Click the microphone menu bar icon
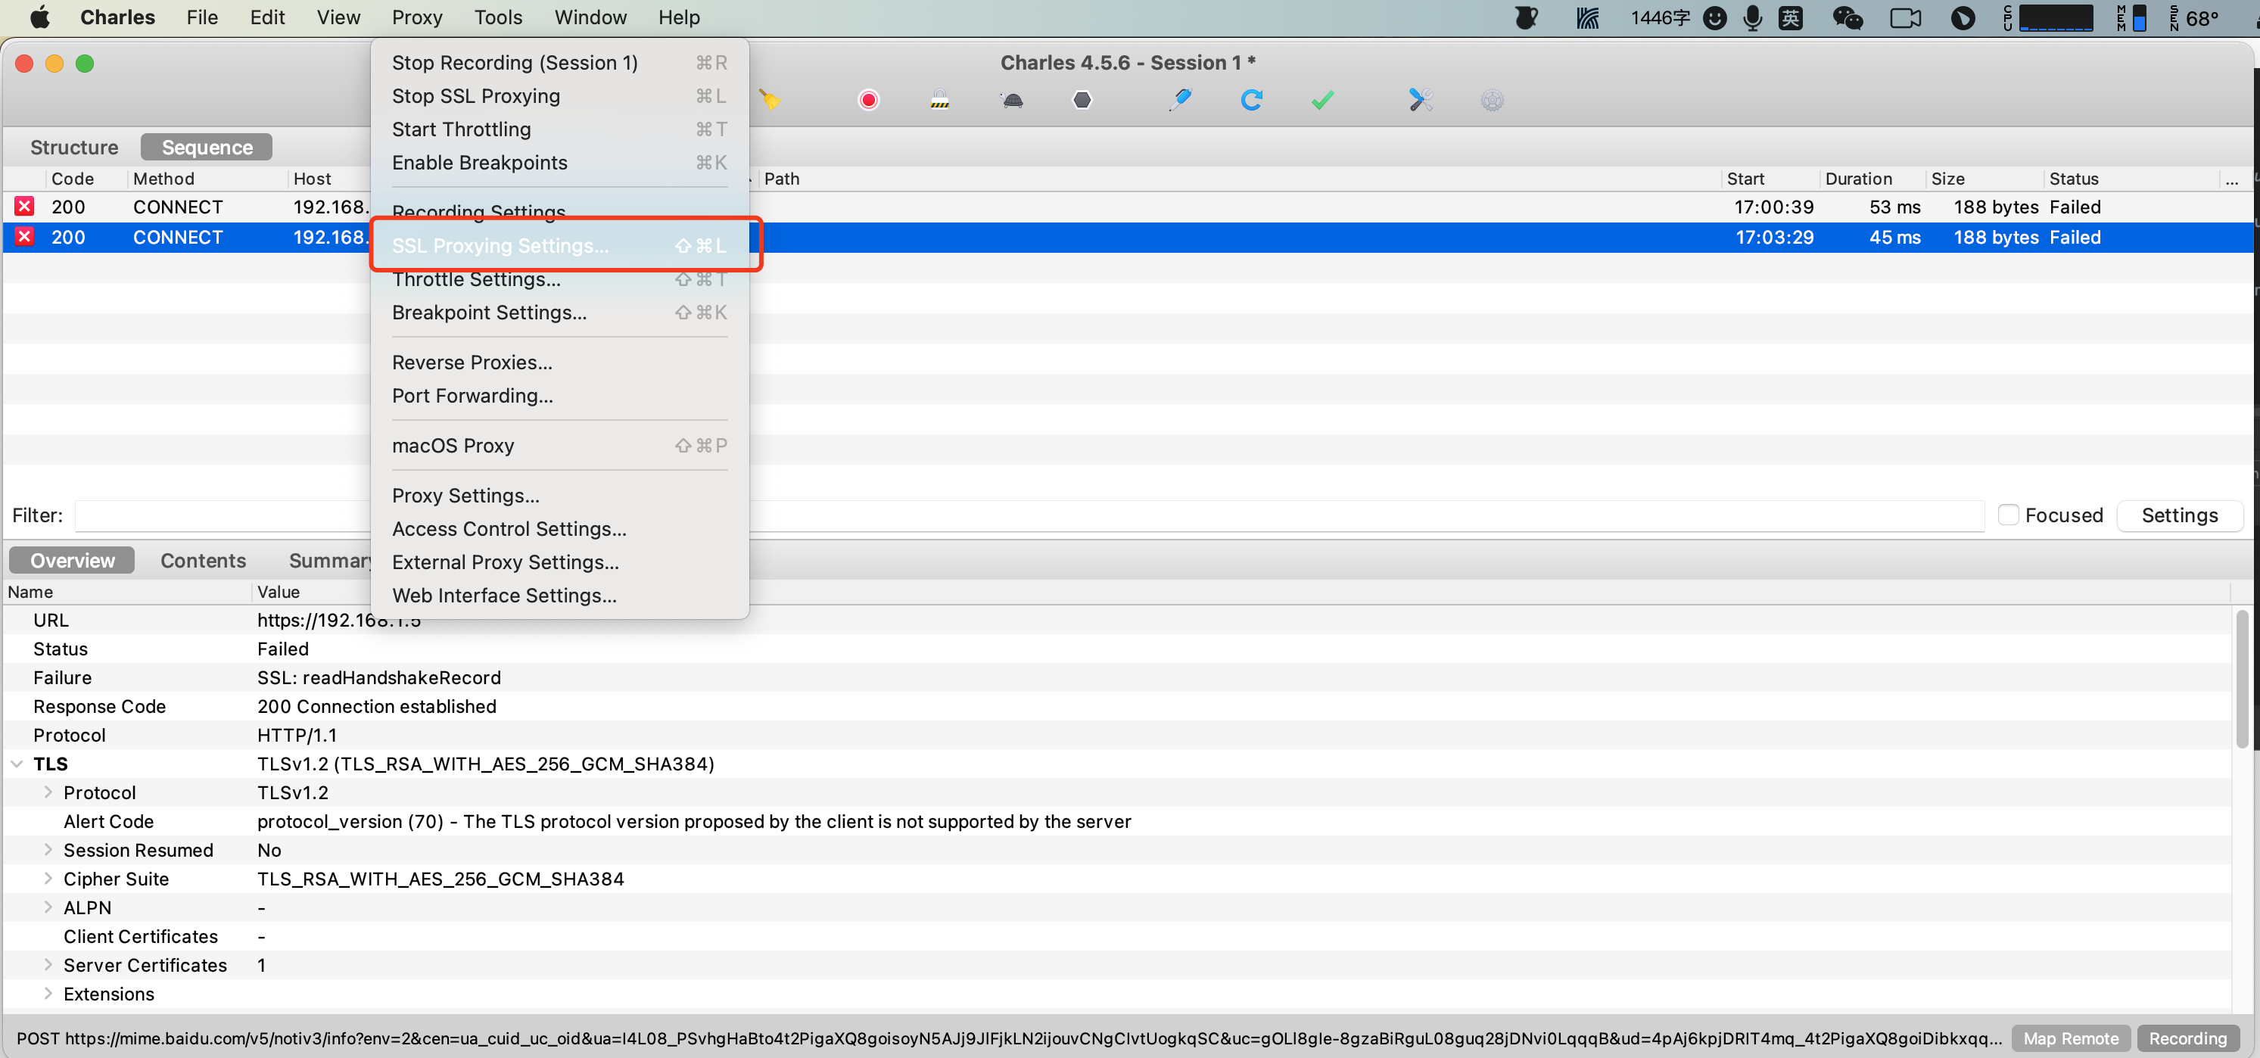2260x1058 pixels. pyautogui.click(x=1753, y=17)
